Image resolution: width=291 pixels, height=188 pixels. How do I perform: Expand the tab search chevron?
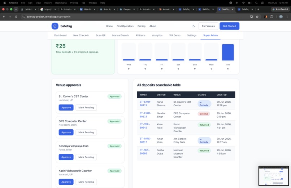tap(16, 9)
